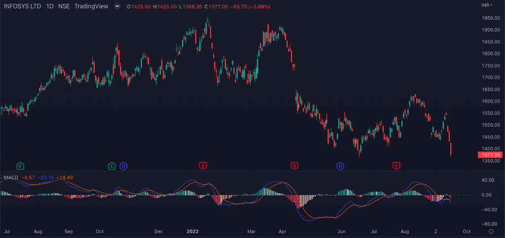Click the 2022 label on the time axis
505x238 pixels.
tap(192, 232)
